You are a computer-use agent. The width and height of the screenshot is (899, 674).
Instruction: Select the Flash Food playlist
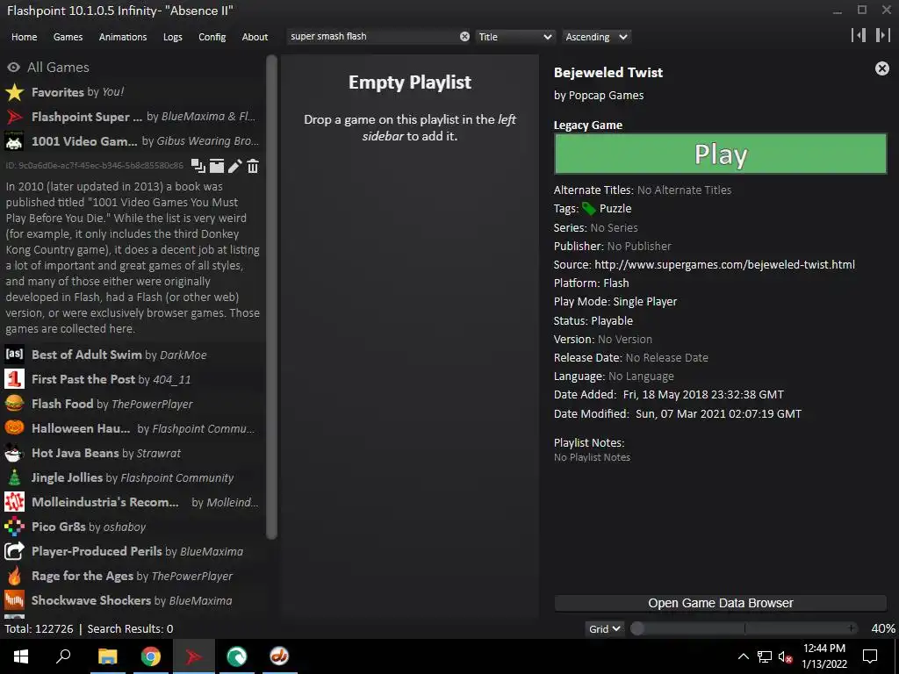(133, 404)
